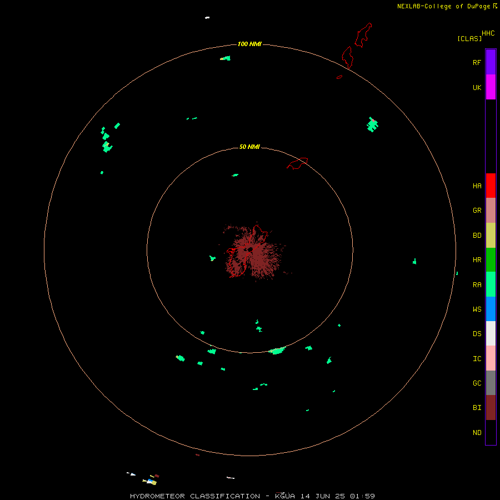This screenshot has height=500, width=500.
Task: Click the WS legend label
Action: (477, 309)
